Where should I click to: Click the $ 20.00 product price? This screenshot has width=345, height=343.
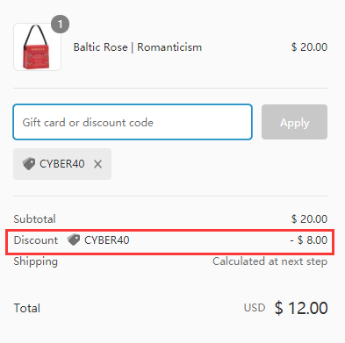click(x=309, y=47)
